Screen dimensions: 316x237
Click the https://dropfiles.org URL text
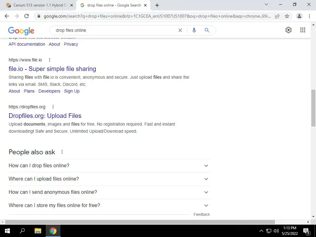[x=27, y=107]
